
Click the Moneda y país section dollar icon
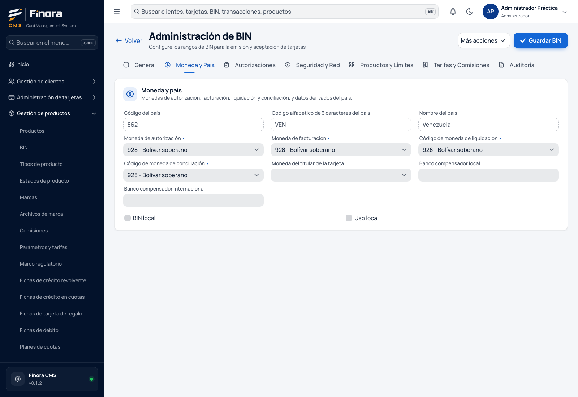tap(130, 94)
